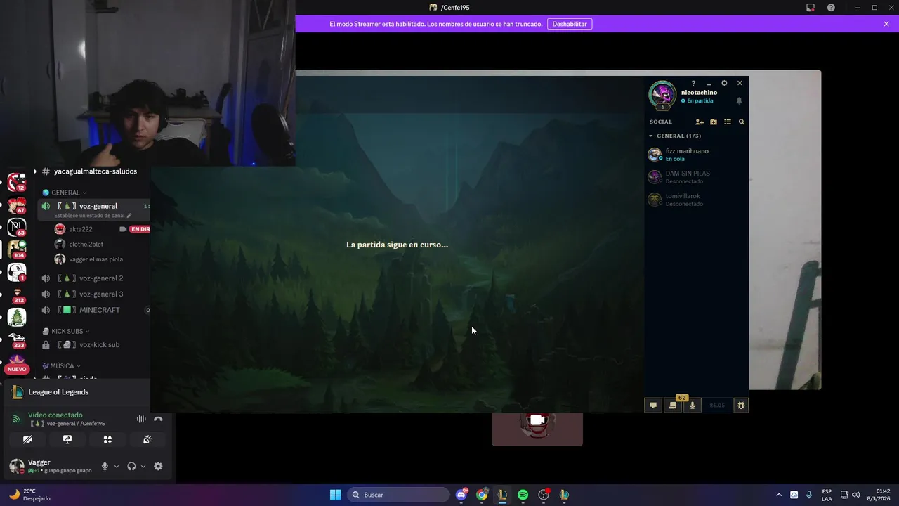Collapse the GENERAL channel category
The image size is (899, 506).
pos(65,193)
